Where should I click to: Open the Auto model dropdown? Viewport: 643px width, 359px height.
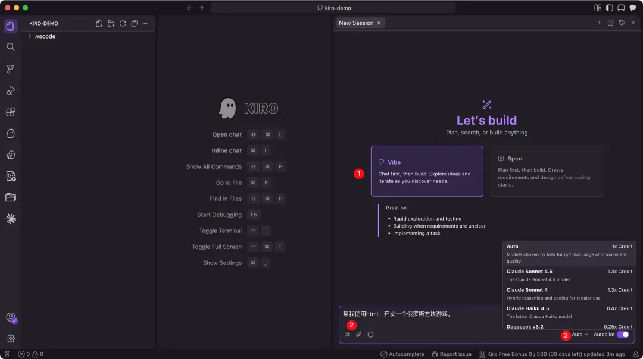point(580,335)
